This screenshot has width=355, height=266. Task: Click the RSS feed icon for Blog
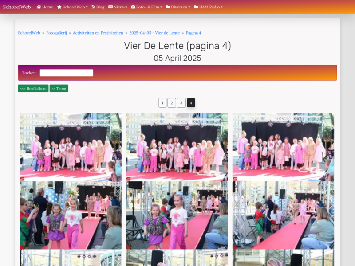[93, 7]
